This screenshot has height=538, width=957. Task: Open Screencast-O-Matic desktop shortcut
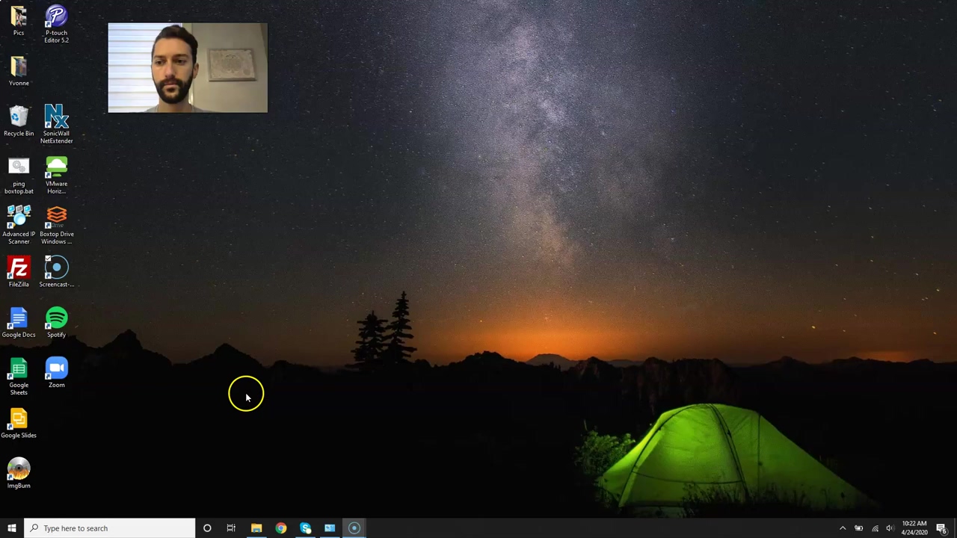tap(56, 272)
